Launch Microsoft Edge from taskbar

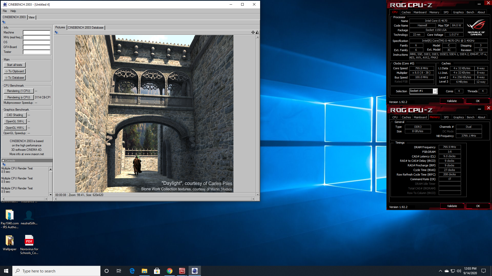[x=132, y=271]
